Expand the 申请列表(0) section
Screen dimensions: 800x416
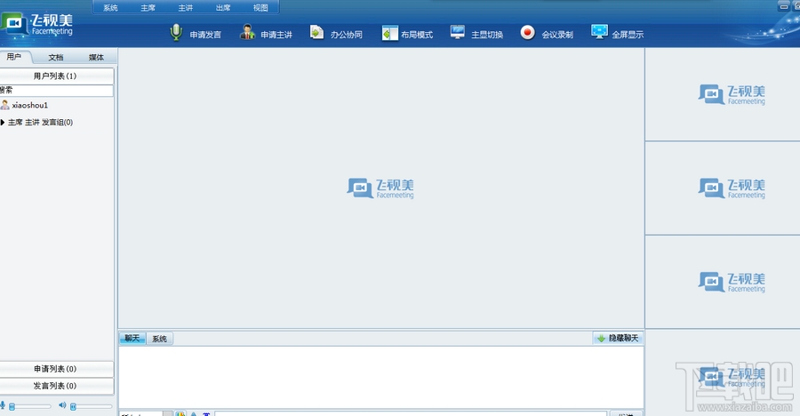pyautogui.click(x=56, y=369)
